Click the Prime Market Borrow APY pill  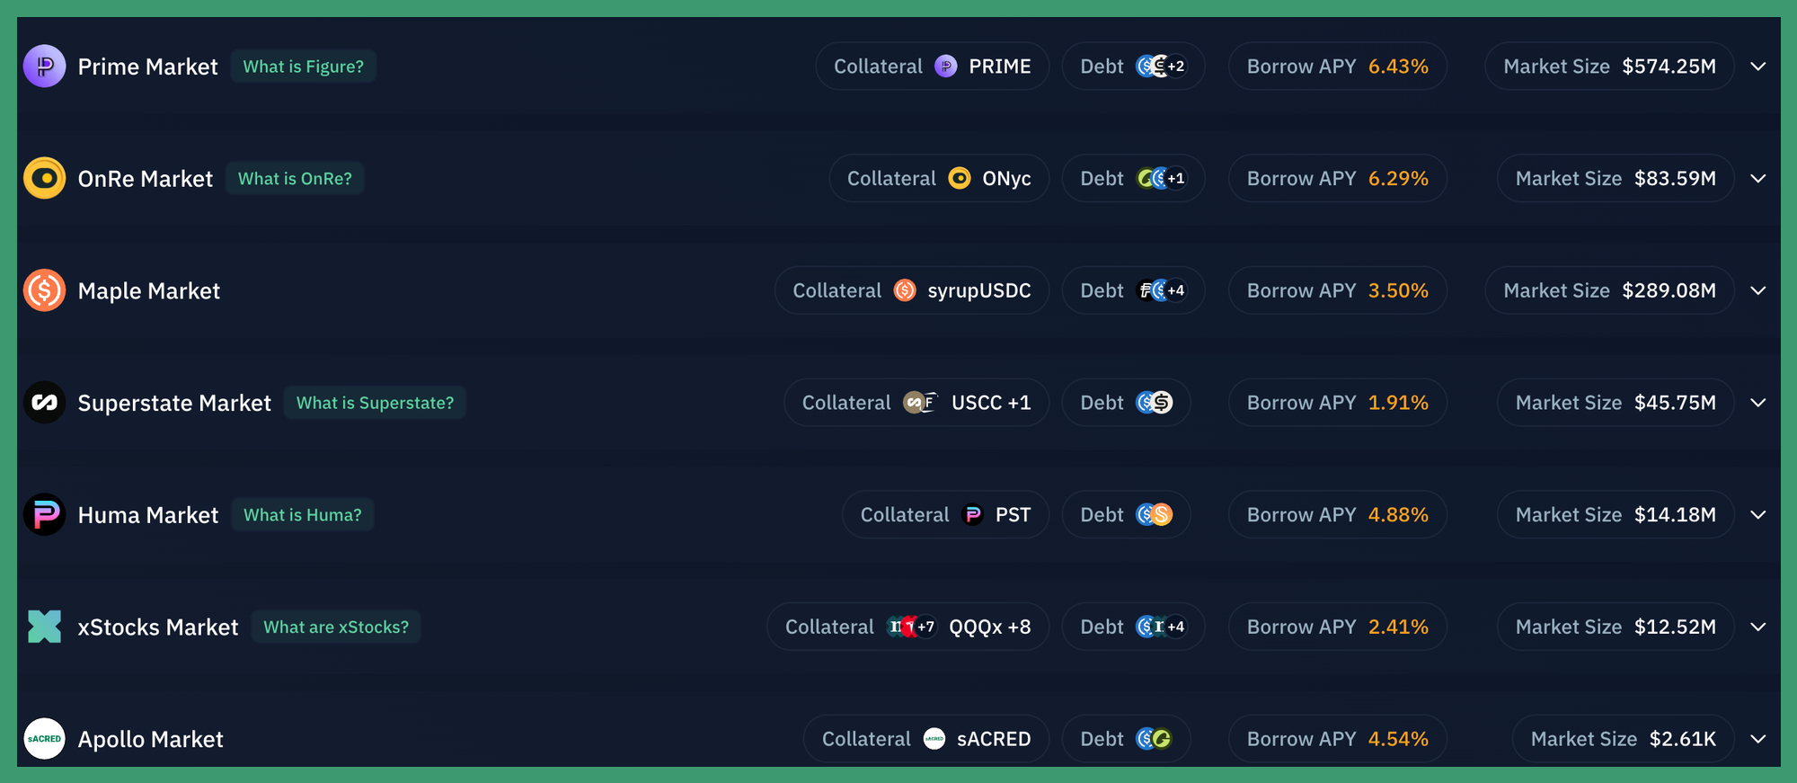click(1337, 67)
